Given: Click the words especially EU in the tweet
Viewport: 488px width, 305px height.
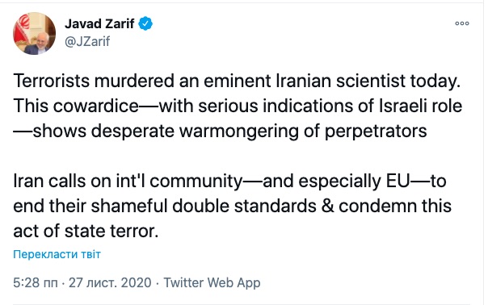Looking at the screenshot, I should coord(354,182).
